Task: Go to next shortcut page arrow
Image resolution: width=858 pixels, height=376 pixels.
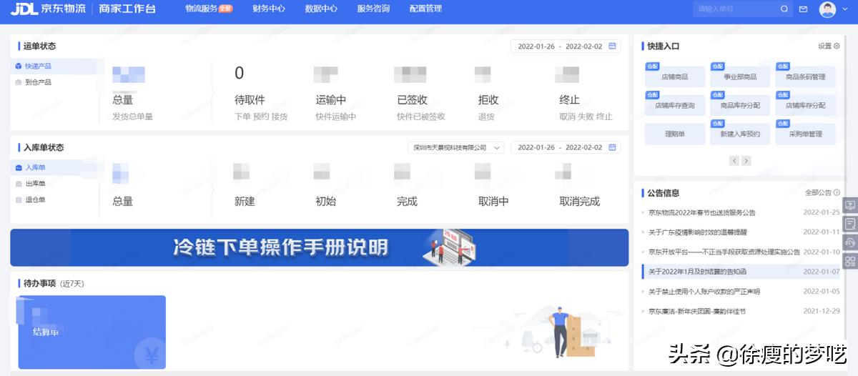Action: point(746,162)
